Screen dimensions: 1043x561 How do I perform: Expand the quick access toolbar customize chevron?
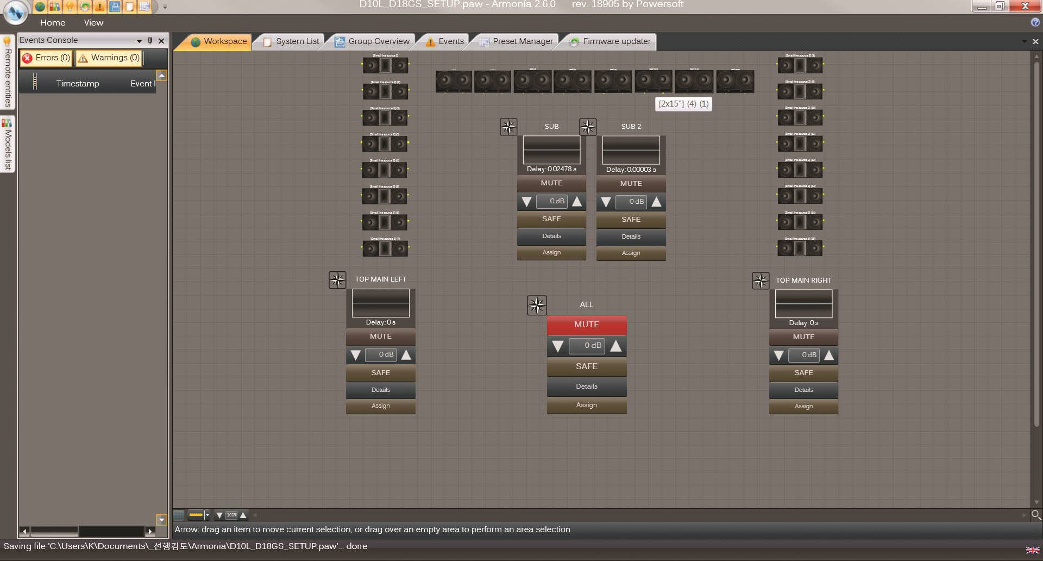tap(164, 7)
